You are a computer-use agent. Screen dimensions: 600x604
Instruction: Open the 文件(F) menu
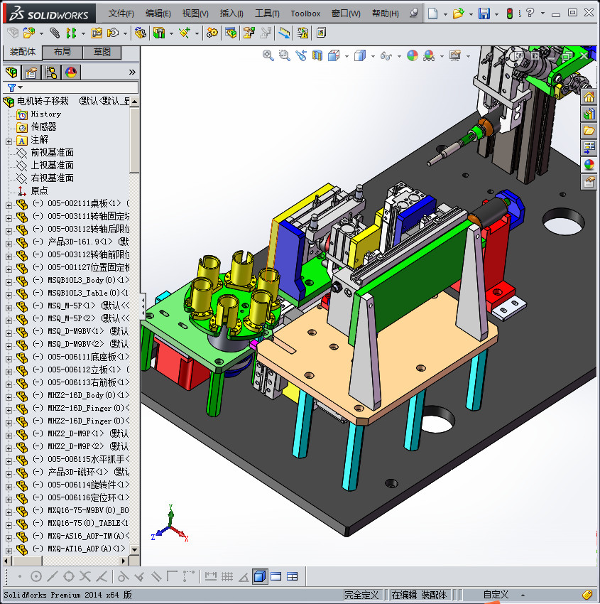[121, 14]
